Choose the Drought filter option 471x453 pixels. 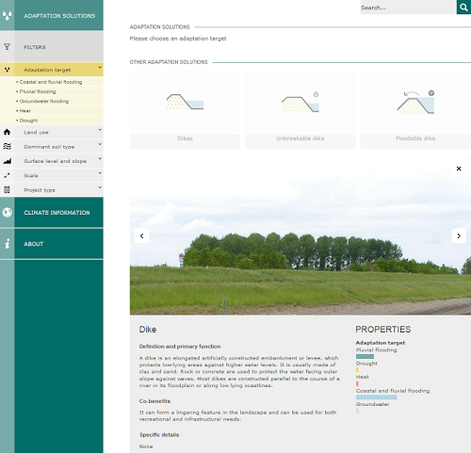pos(28,121)
